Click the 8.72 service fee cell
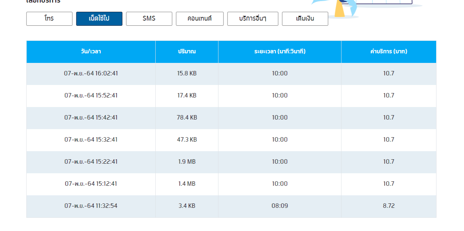 (x=389, y=206)
